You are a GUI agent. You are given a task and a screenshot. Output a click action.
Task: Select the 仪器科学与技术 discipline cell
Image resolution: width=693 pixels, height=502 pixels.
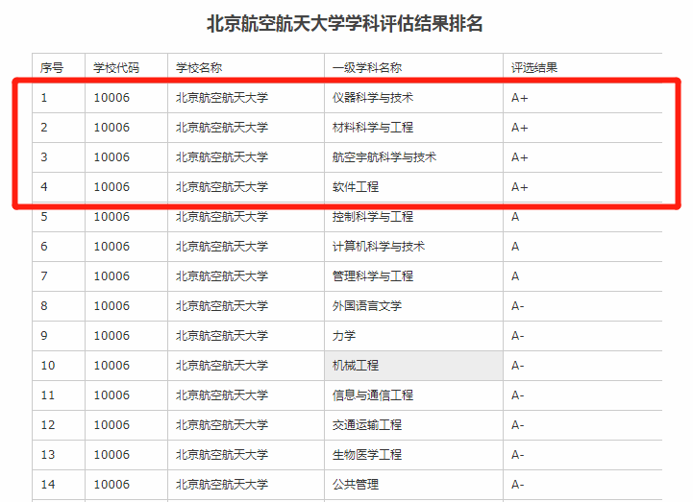(x=372, y=98)
